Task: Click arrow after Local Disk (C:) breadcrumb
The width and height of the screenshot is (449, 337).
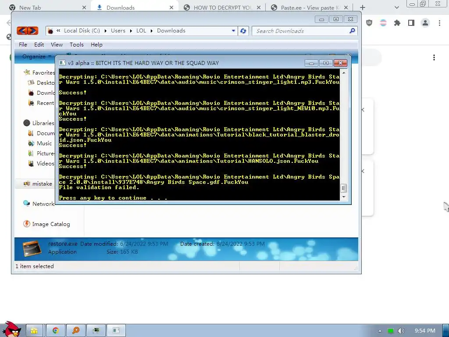Action: [105, 31]
